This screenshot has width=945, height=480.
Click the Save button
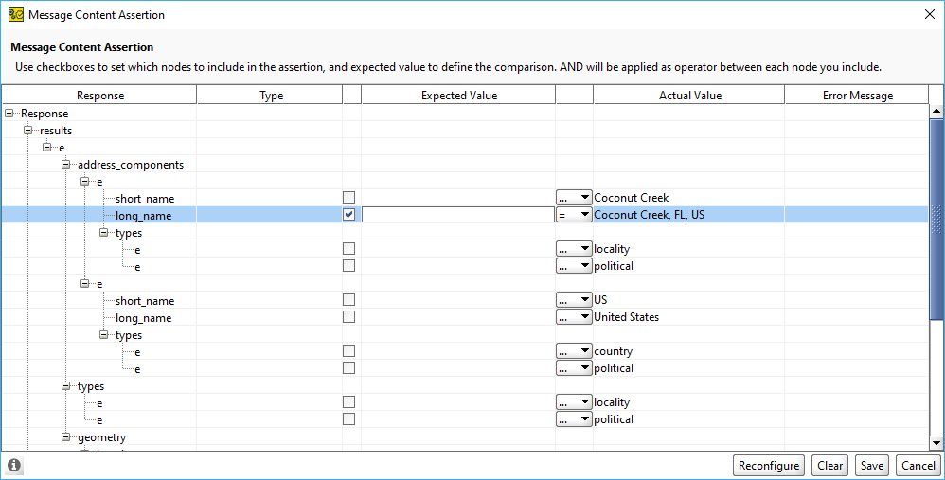pos(871,466)
